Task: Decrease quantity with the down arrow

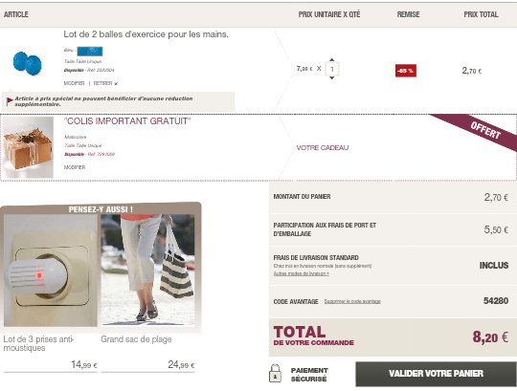Action: 331,78
